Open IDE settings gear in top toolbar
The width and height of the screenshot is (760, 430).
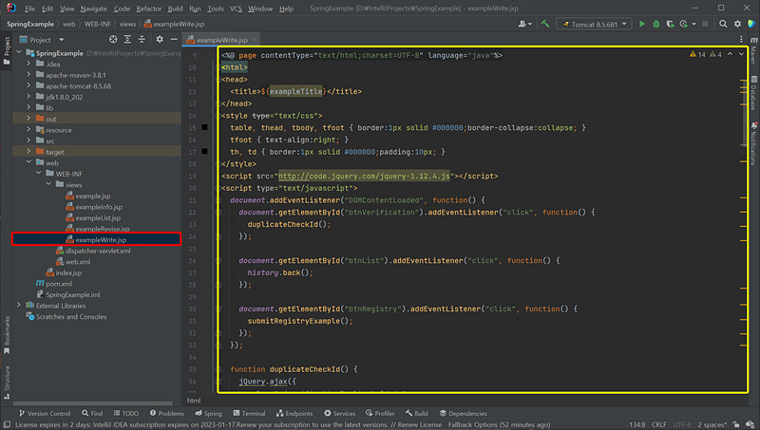click(737, 24)
